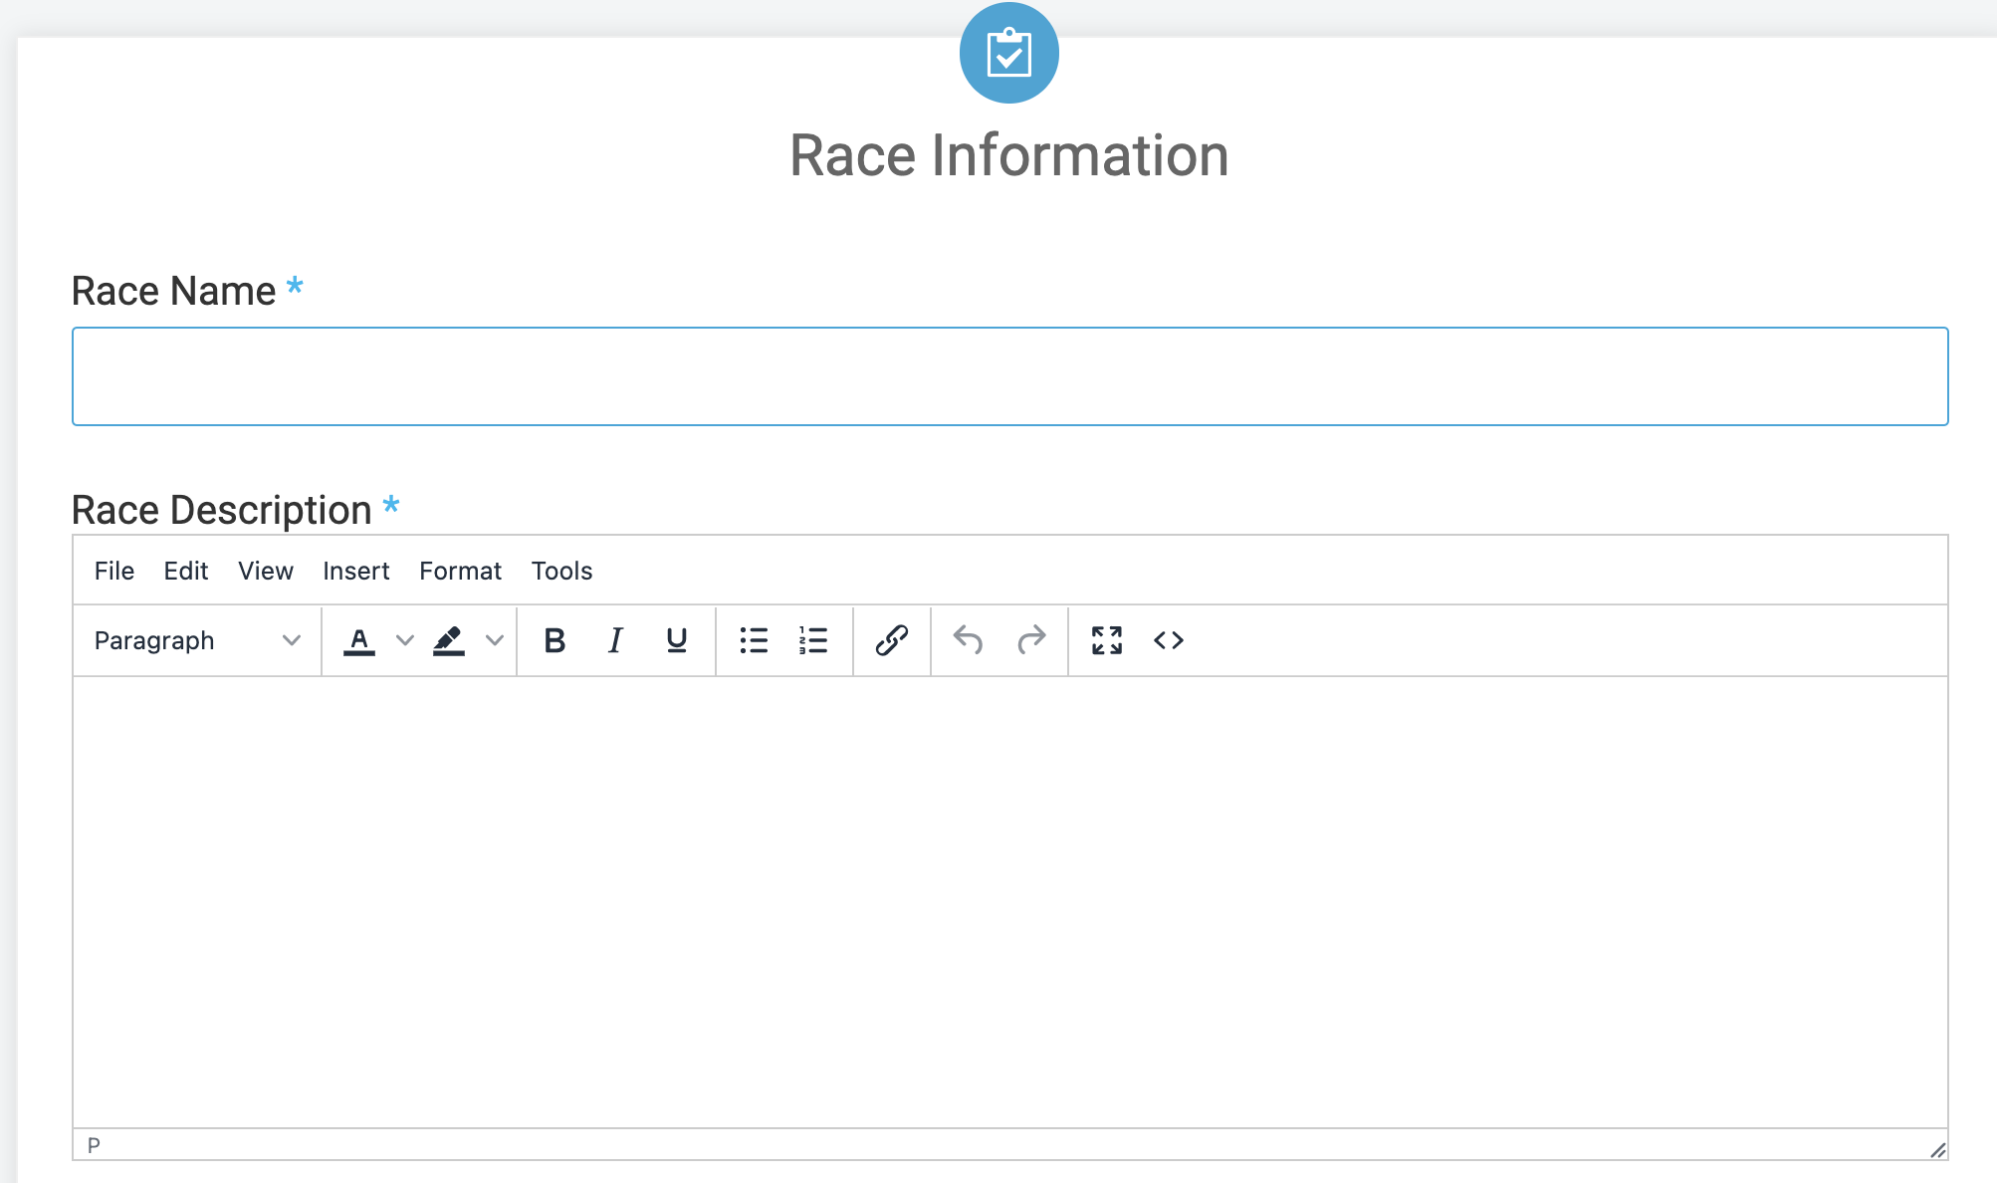Insert a numbered list
This screenshot has width=1997, height=1183.
click(813, 640)
